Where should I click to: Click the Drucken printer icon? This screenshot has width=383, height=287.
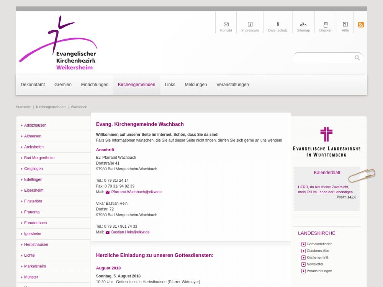coord(326,24)
